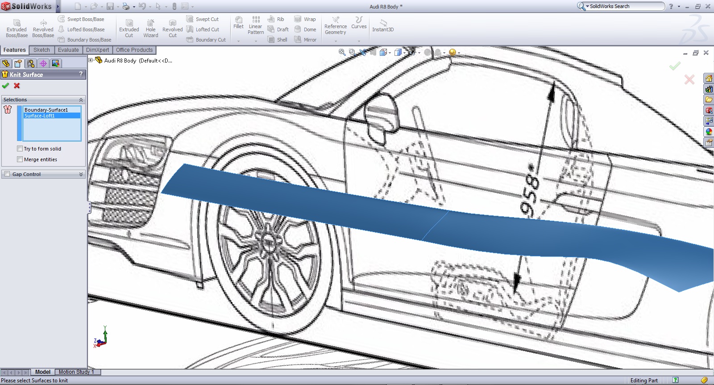Open the Motion Study 1 tab

(76, 372)
